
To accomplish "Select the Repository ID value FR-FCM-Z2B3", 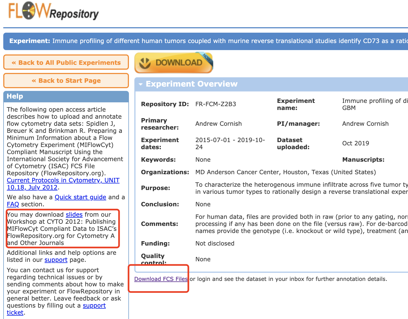I will click(216, 104).
